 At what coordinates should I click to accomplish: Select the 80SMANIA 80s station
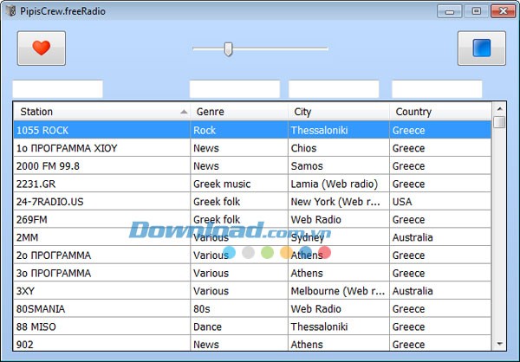point(101,309)
